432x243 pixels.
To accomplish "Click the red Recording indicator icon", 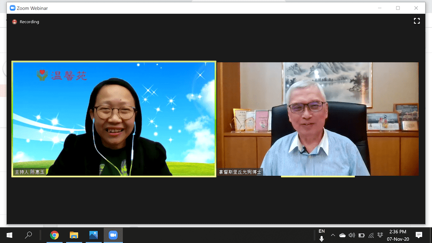I will [15, 22].
